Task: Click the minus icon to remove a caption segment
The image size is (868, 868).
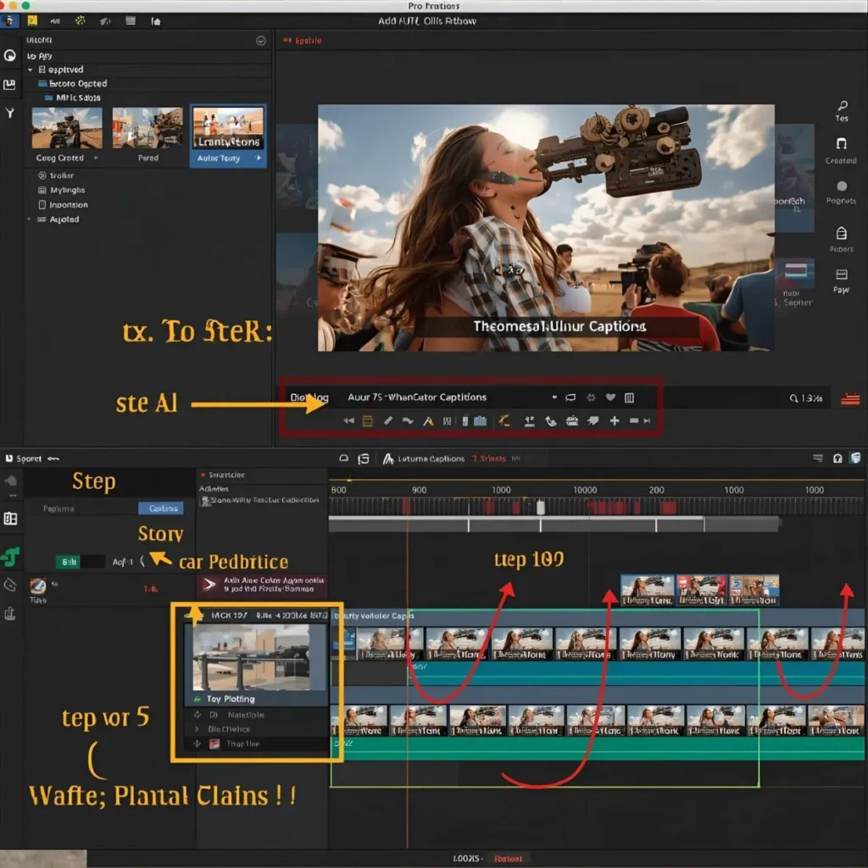Action: [x=633, y=420]
